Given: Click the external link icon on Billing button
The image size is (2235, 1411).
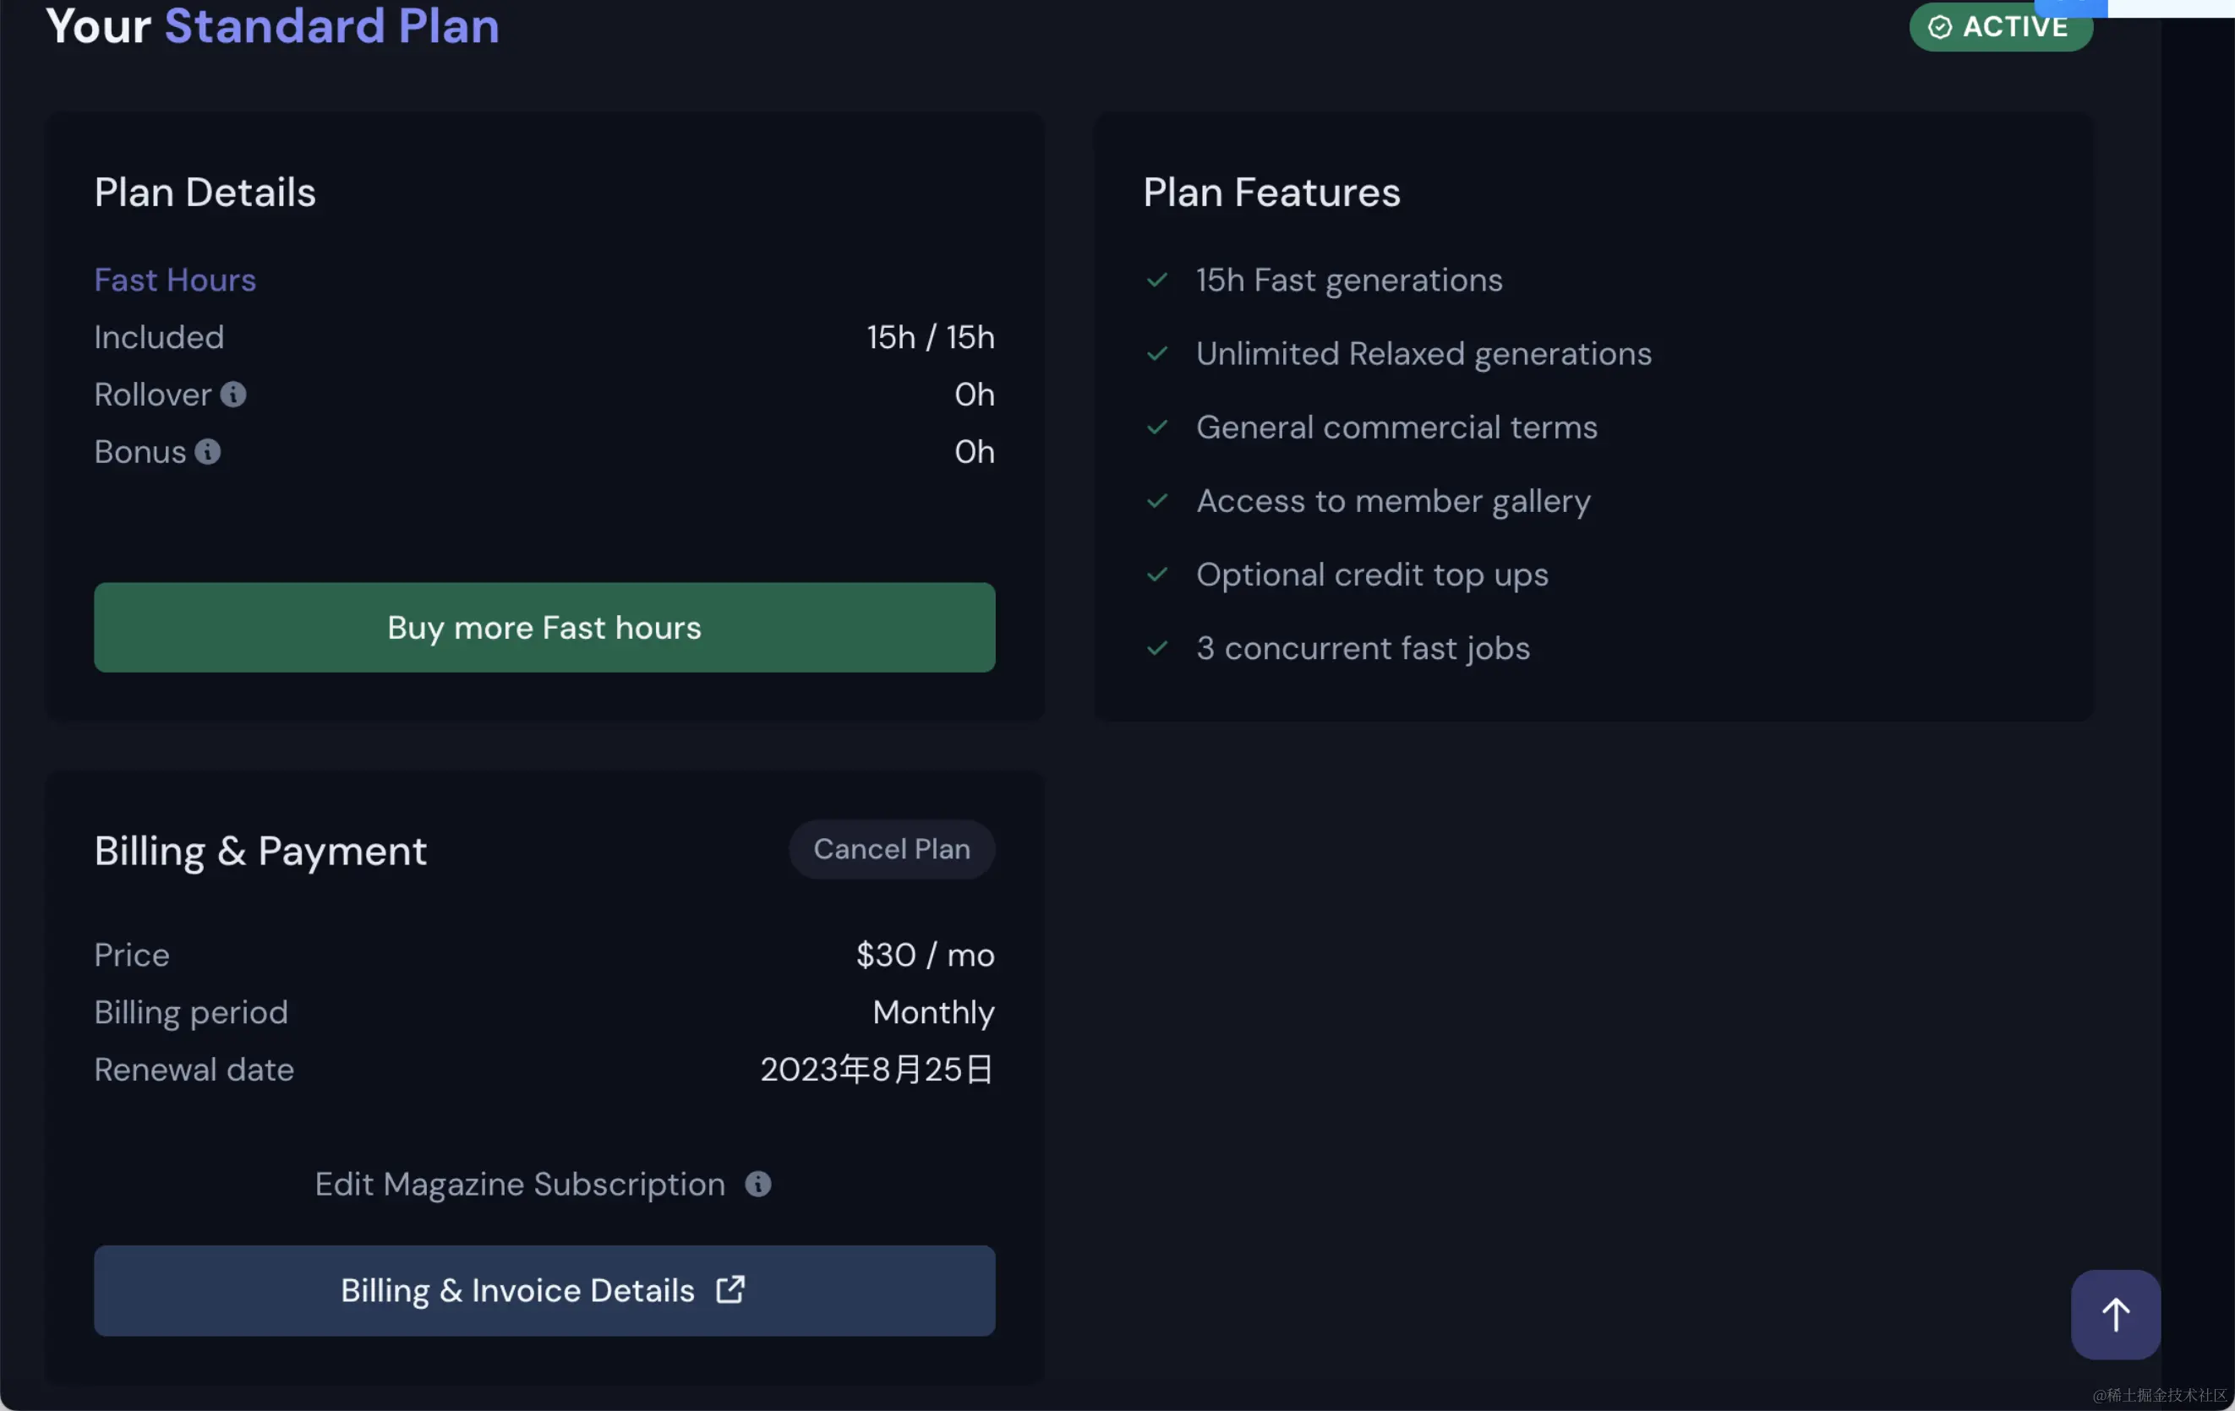Looking at the screenshot, I should (730, 1289).
